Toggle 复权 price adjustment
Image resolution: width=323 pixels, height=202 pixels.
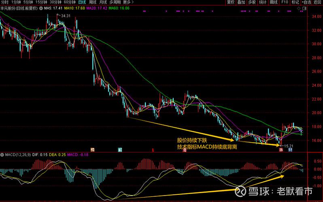point(231,2)
